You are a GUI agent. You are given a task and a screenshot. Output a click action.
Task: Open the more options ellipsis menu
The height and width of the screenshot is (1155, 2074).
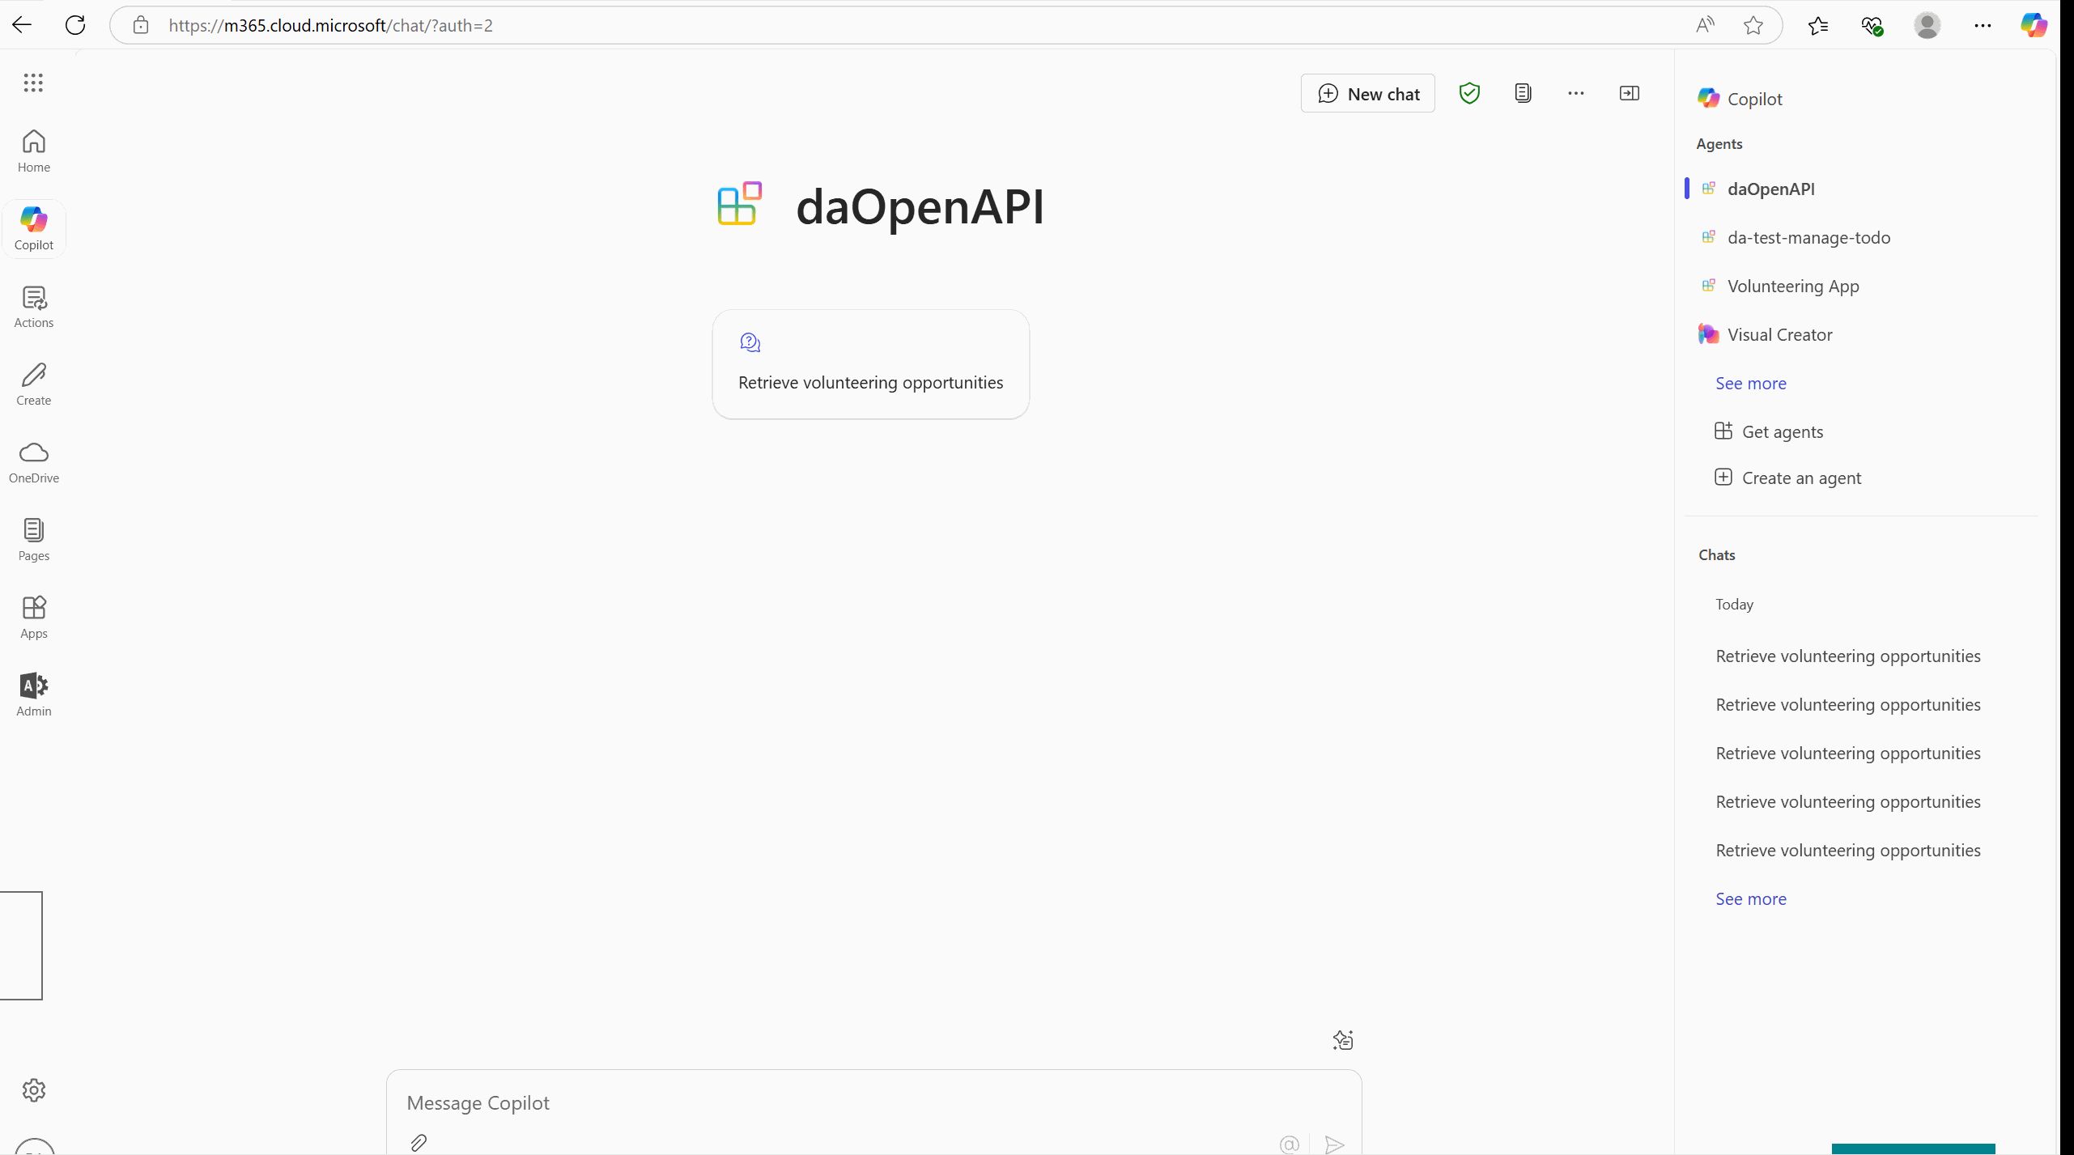click(1575, 92)
